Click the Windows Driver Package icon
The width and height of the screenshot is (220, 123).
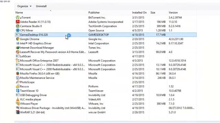18,108
